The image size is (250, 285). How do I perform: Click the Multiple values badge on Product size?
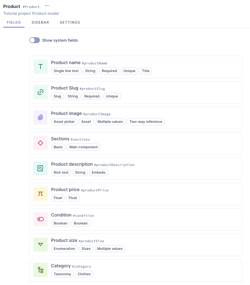[x=110, y=249]
